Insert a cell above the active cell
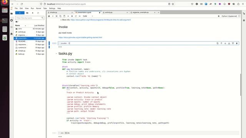The width and height of the screenshot is (246, 138). [x=229, y=43]
